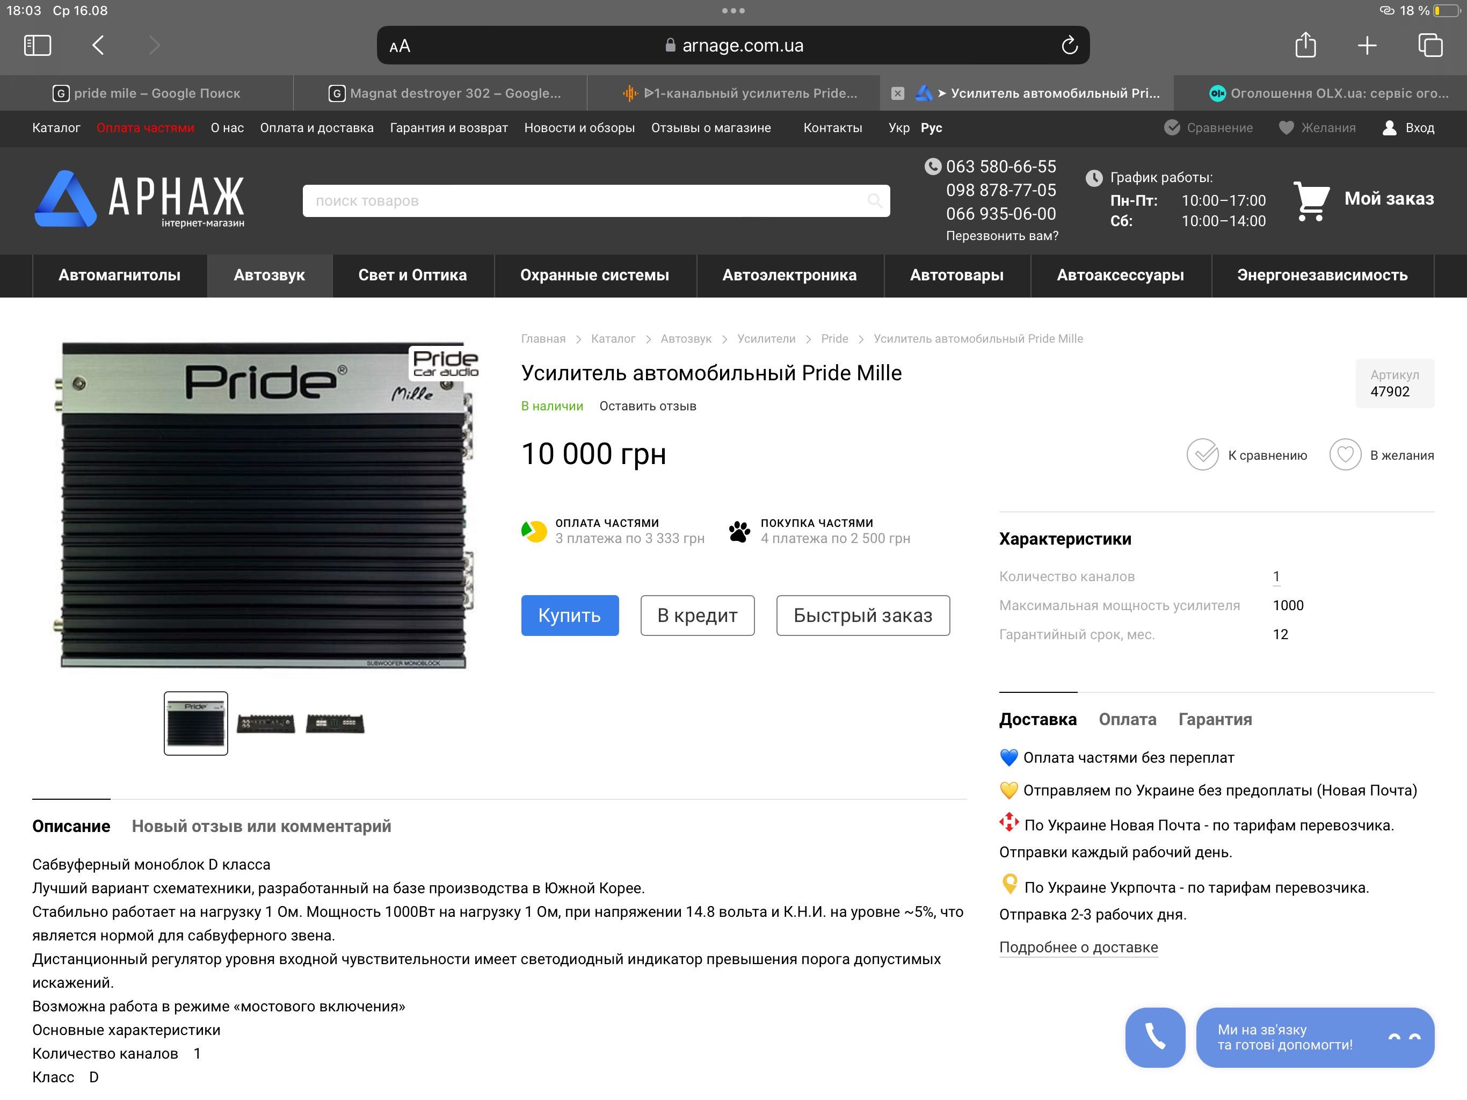
Task: Select second amplifier side thumbnail
Action: (265, 723)
